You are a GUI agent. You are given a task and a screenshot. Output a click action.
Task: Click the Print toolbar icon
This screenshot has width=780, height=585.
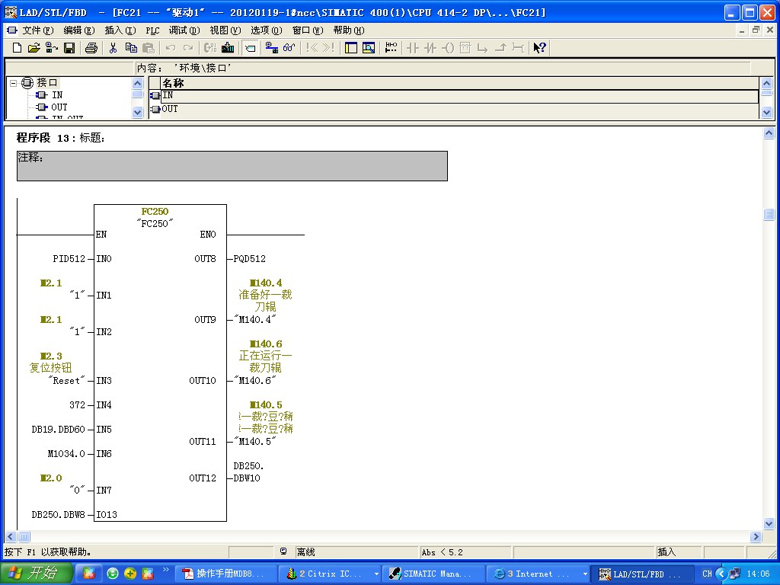(91, 48)
